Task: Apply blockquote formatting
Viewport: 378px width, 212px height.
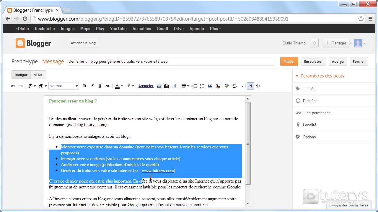Action: click(x=210, y=86)
